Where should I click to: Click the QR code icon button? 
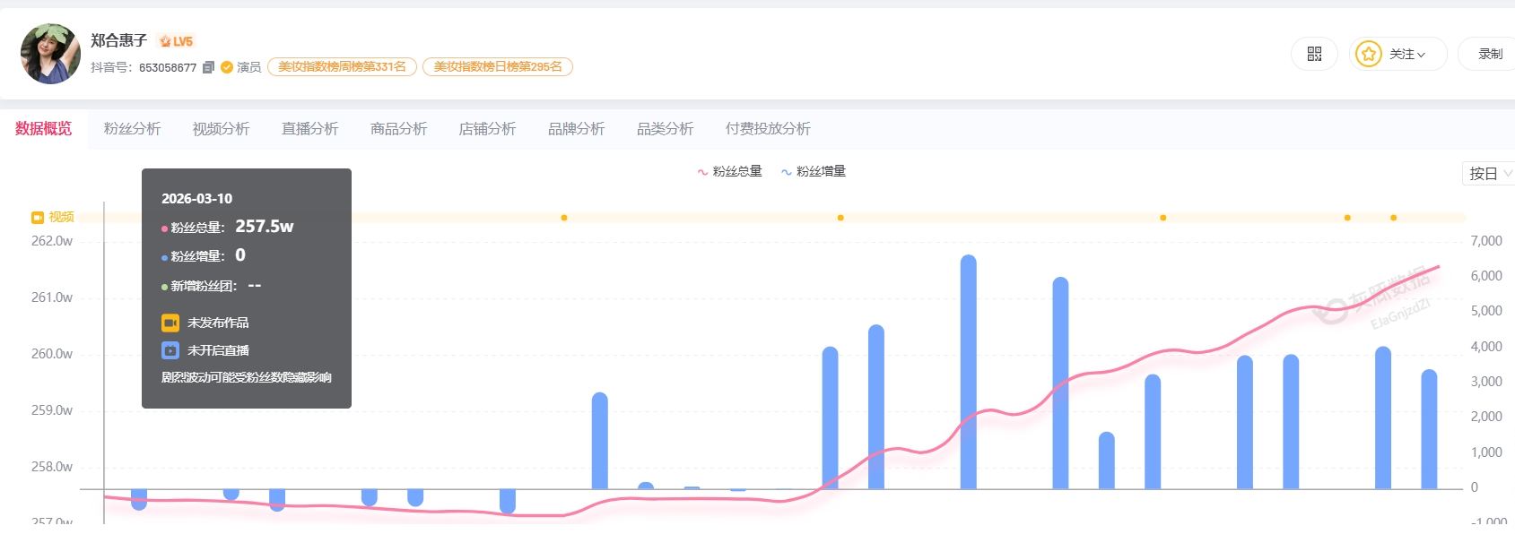[x=1314, y=55]
